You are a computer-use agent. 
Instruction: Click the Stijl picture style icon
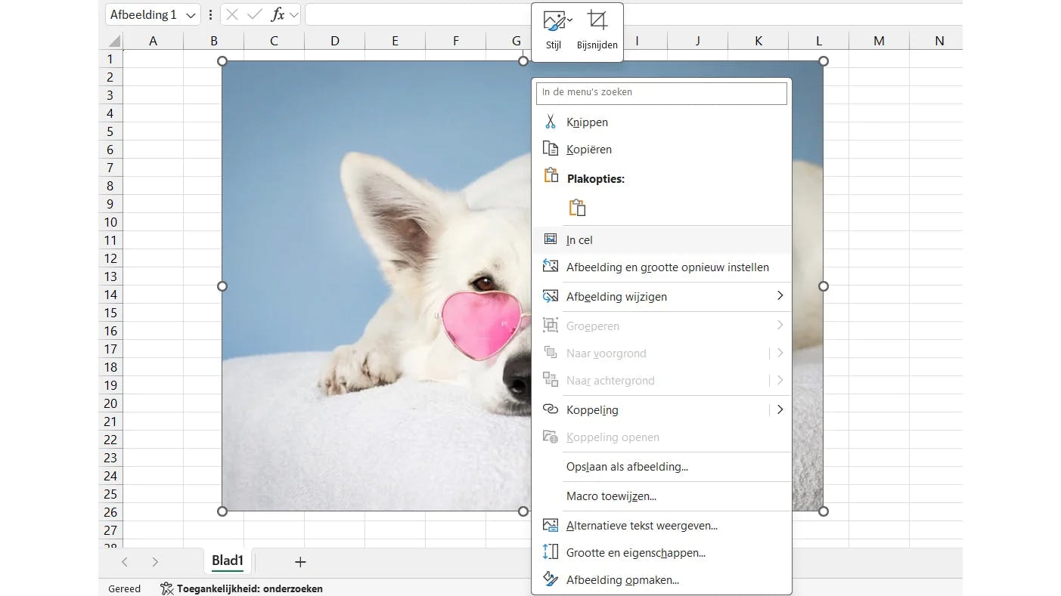554,23
